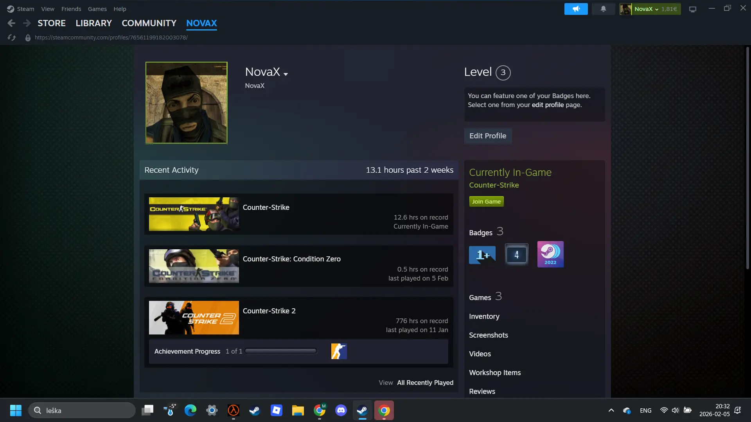The image size is (751, 422).
Task: Open the Years of Service badge
Action: [x=516, y=254]
